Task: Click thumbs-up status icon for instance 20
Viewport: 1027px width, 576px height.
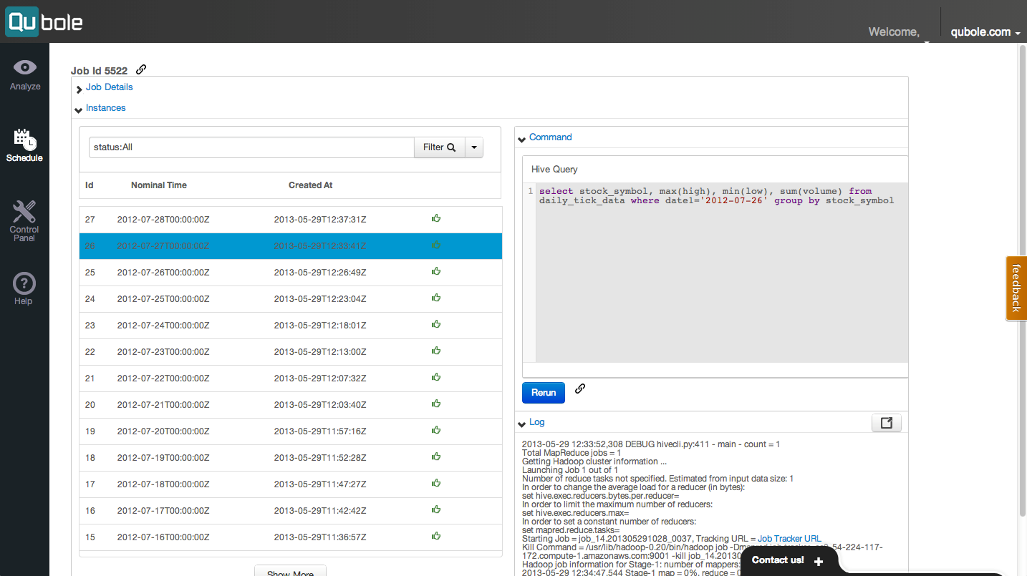Action: [436, 404]
